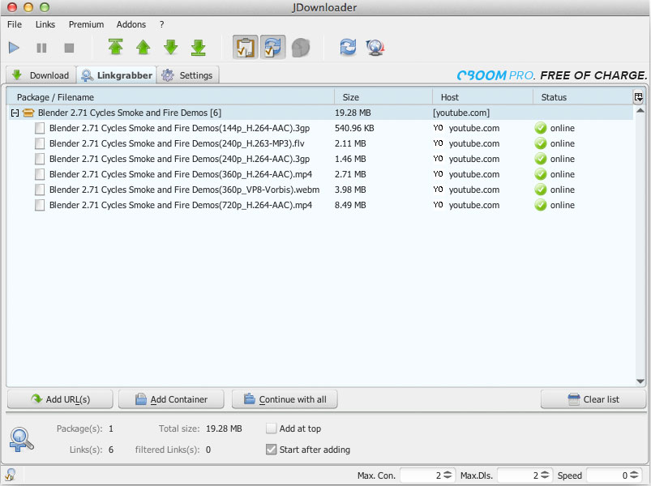The width and height of the screenshot is (651, 486).
Task: Open the ? help menu
Action: (x=162, y=24)
